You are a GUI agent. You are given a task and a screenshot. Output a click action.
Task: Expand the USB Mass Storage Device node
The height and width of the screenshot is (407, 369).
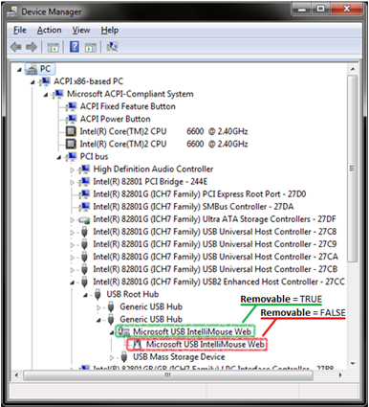112,357
